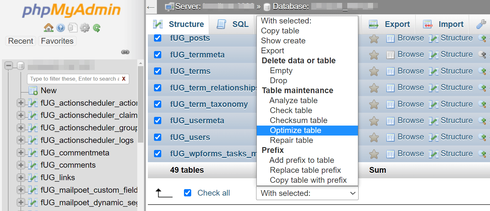This screenshot has height=211, width=490.
Task: Select Optimize table from the menu
Action: [x=295, y=130]
